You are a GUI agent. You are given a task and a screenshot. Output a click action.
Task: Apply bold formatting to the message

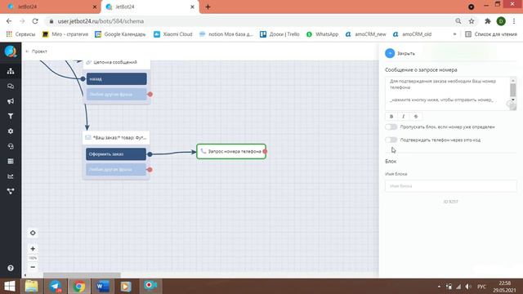click(x=391, y=116)
